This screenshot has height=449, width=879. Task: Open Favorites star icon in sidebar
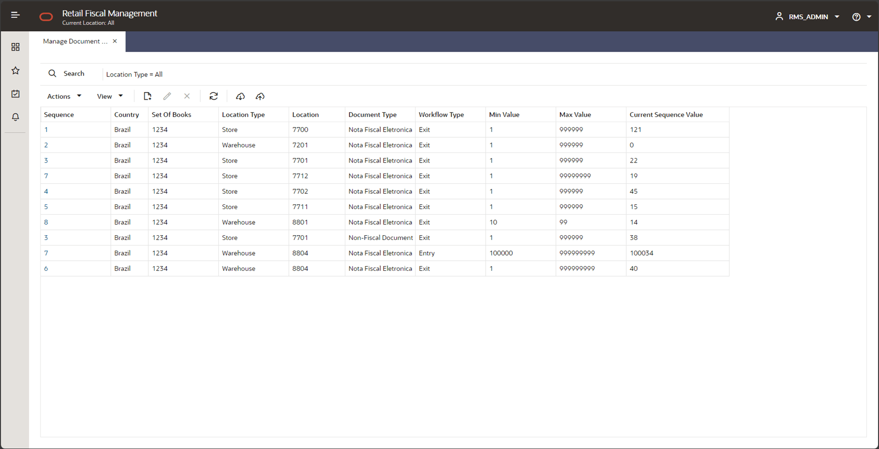(x=15, y=70)
